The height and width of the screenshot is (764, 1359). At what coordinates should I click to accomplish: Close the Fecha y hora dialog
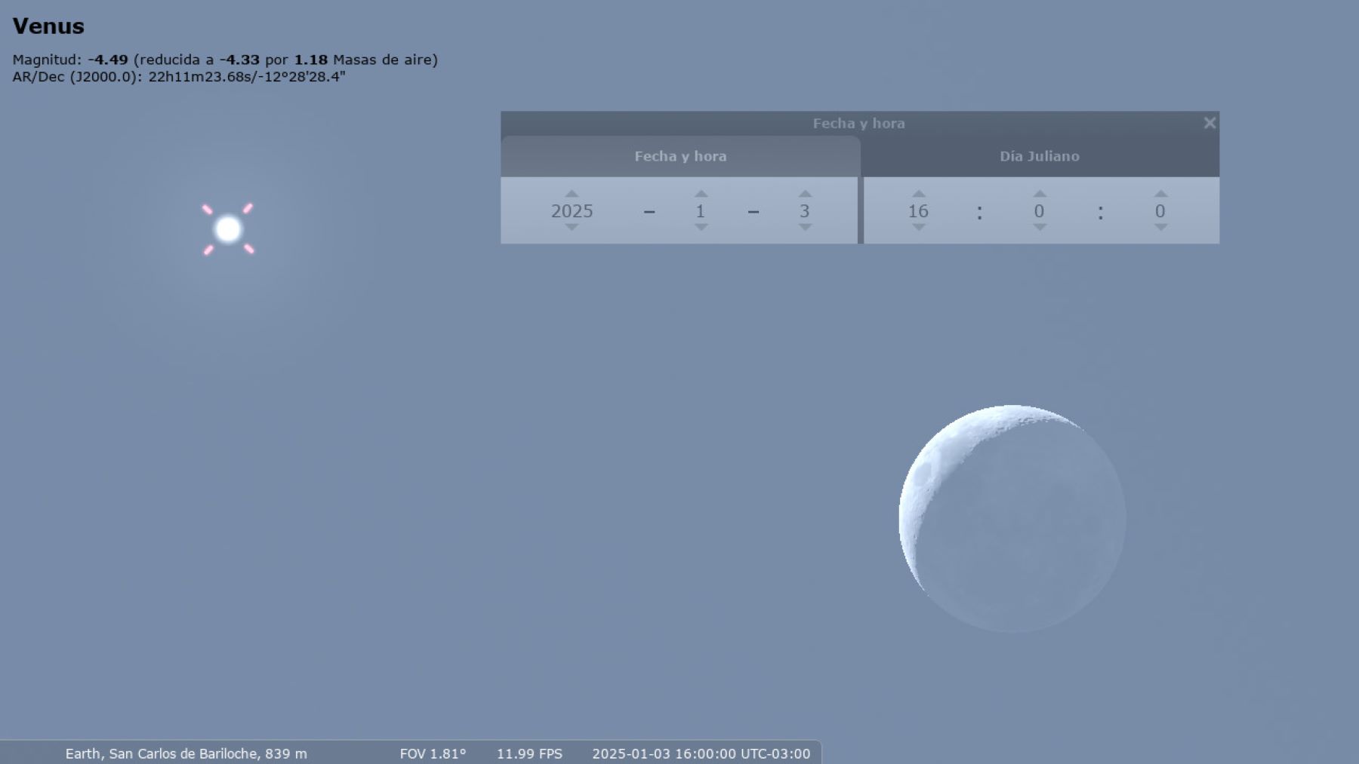click(x=1210, y=123)
